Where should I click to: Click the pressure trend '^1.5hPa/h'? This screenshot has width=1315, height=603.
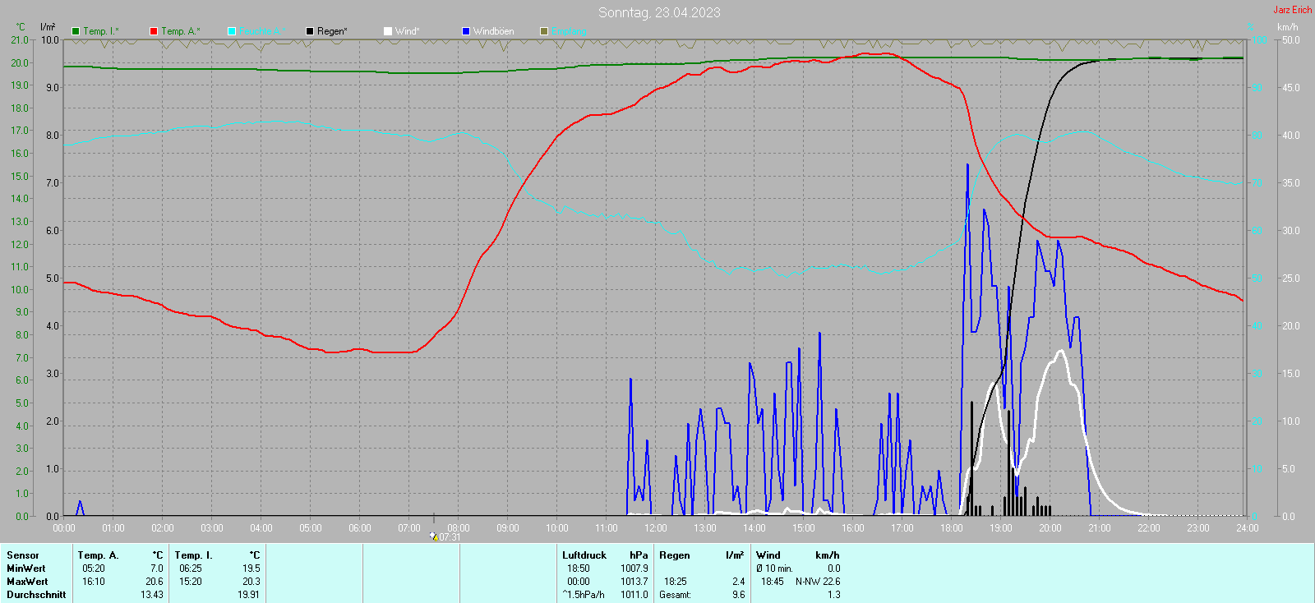(x=584, y=595)
